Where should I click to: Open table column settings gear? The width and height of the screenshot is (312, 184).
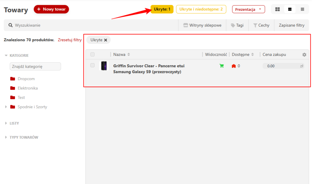tap(304, 55)
